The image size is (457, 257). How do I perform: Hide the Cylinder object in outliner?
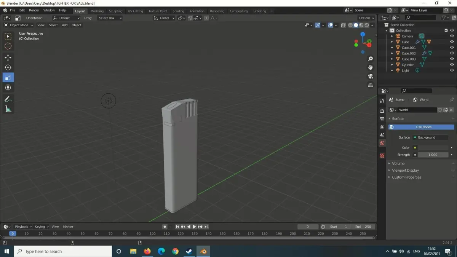coord(452,65)
